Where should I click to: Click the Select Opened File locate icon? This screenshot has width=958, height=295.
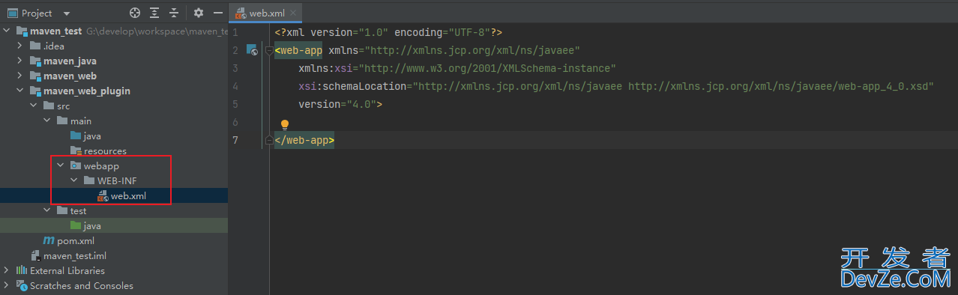pos(135,13)
